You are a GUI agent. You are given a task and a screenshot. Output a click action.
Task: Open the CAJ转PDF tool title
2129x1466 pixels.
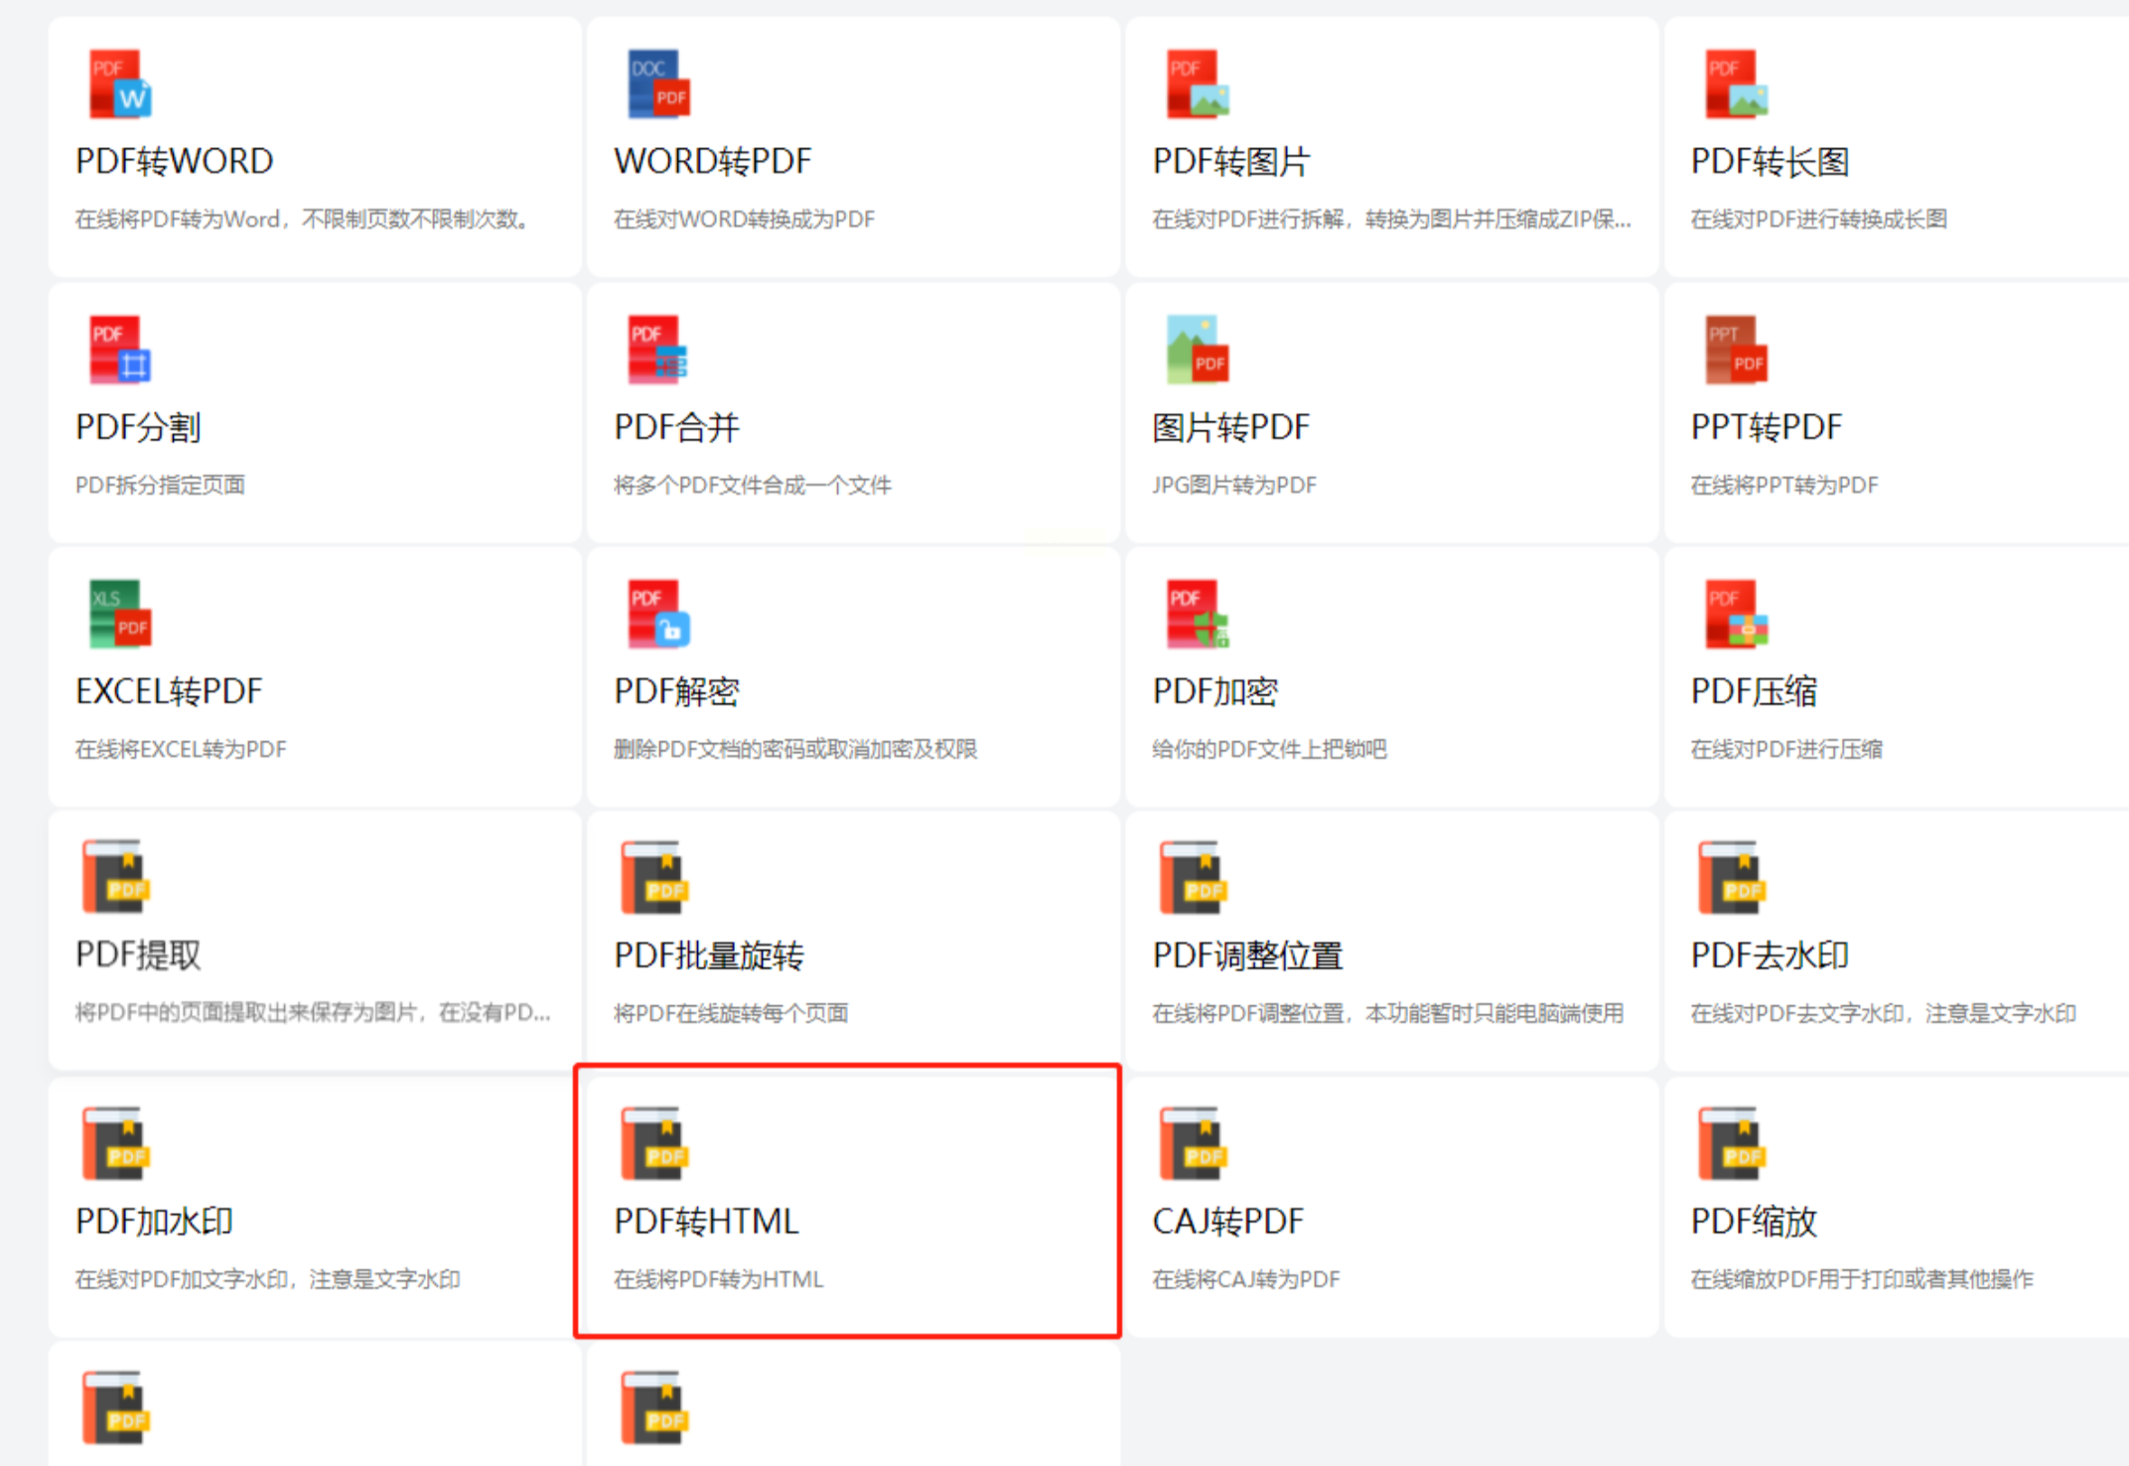point(1227,1221)
